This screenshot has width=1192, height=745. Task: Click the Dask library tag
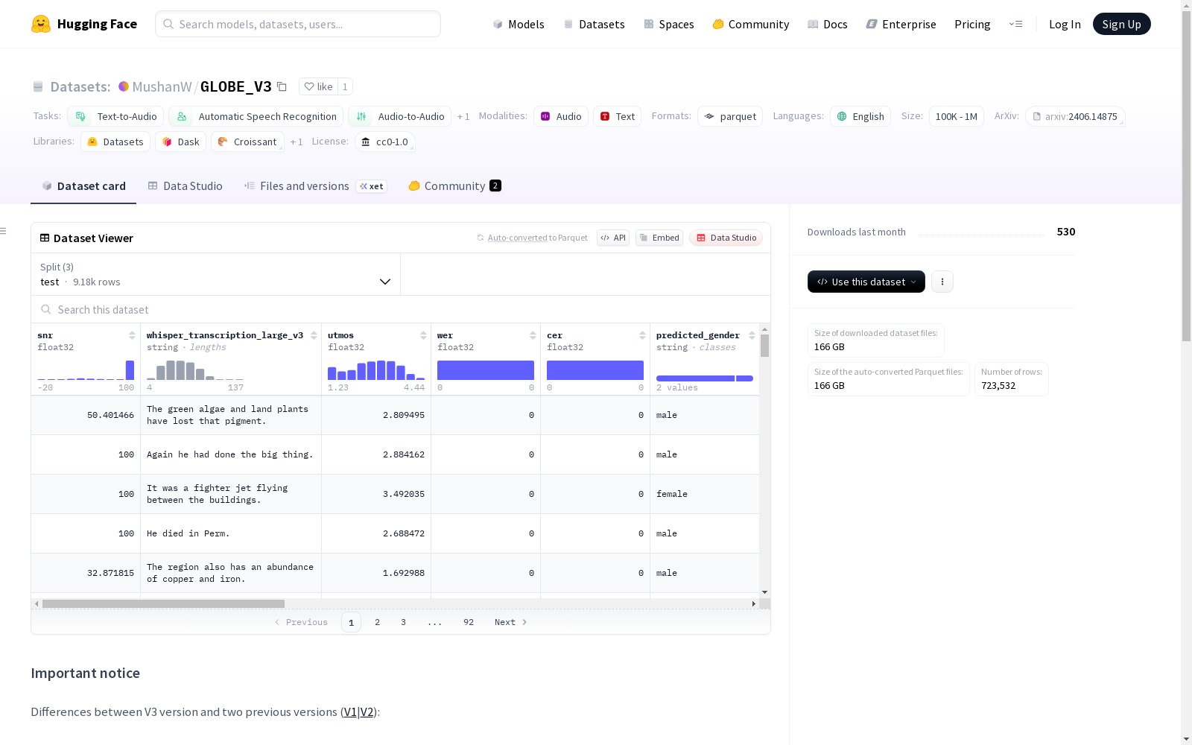click(x=180, y=142)
